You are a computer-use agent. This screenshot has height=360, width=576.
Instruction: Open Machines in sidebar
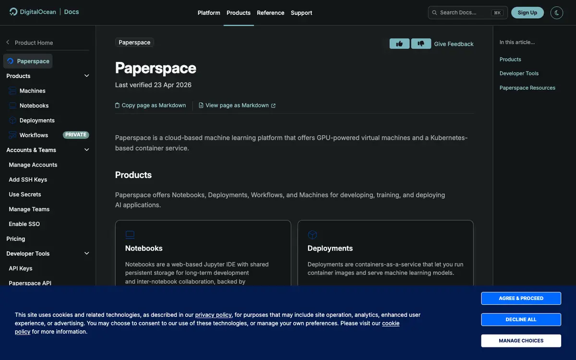pos(33,91)
